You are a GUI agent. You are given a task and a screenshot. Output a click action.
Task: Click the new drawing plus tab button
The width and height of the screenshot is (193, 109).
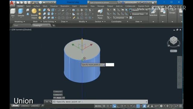click(54, 25)
